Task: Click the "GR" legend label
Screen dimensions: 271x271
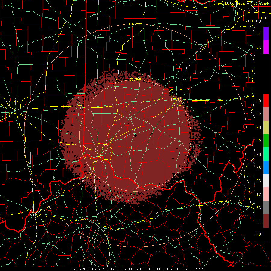Action: [x=258, y=114]
